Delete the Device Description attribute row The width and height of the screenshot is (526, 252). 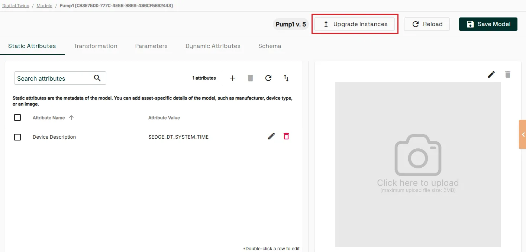click(x=286, y=136)
